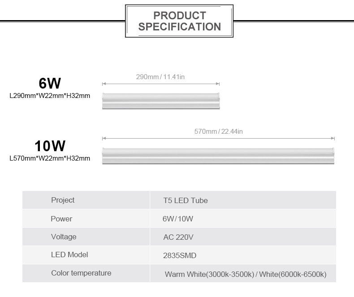Select the 2835SMD value cell
The width and height of the screenshot is (354, 297).
(x=243, y=255)
